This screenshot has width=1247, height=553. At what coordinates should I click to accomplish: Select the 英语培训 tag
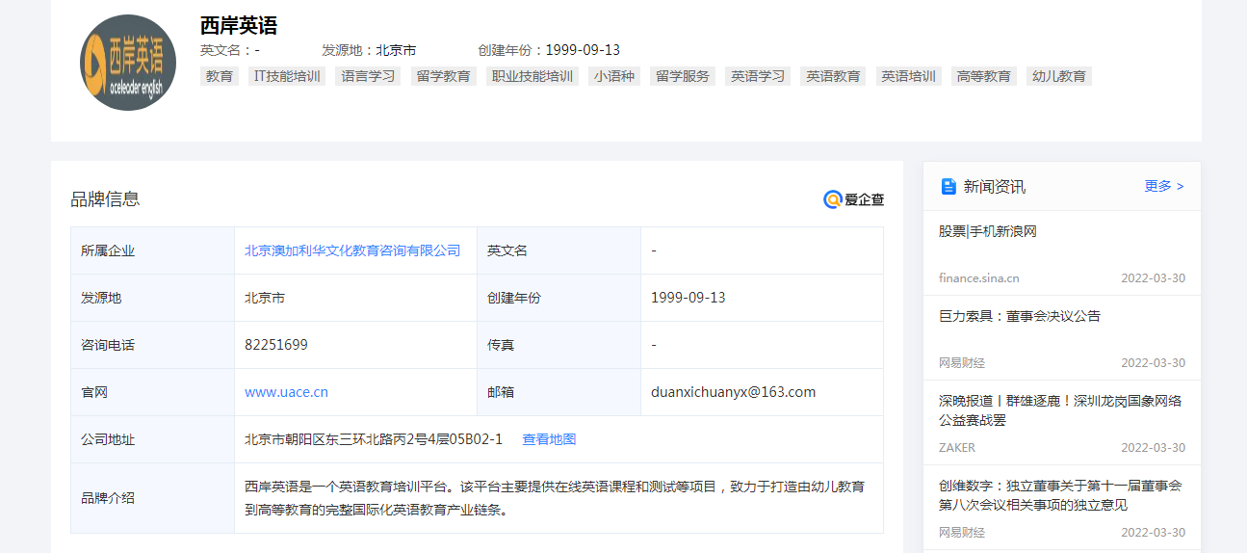click(x=909, y=76)
